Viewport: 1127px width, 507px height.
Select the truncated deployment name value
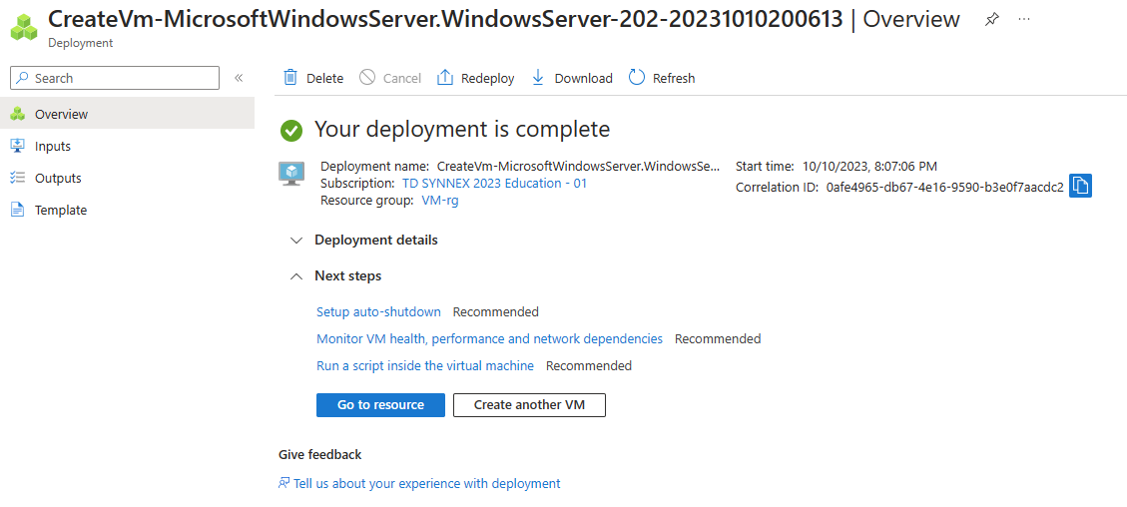(x=578, y=167)
